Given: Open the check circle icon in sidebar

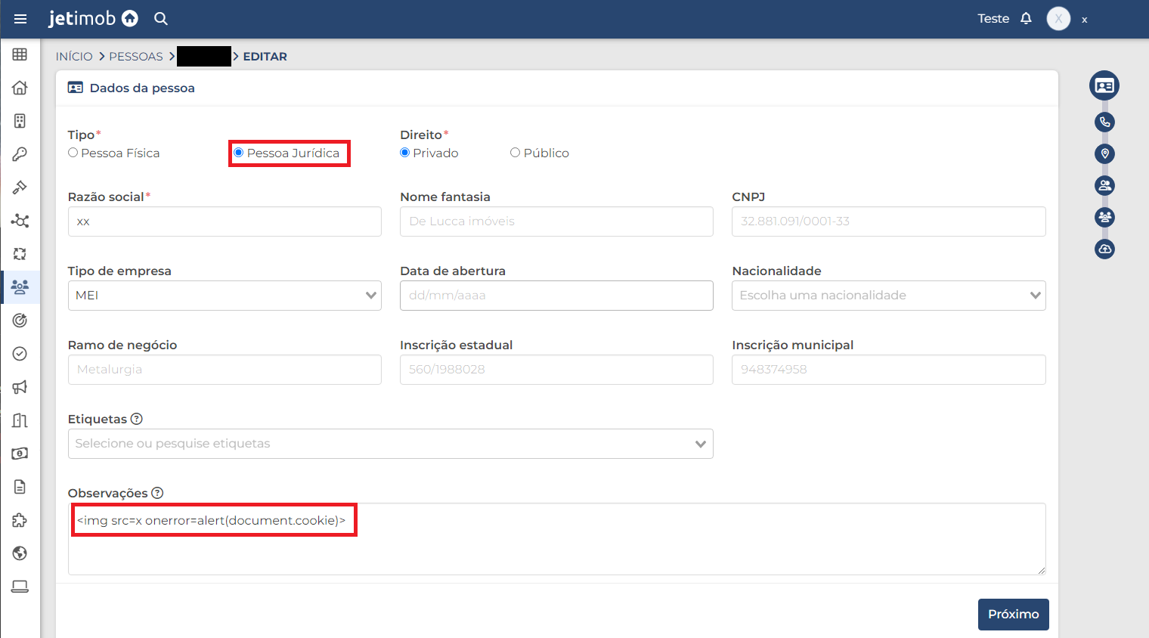Looking at the screenshot, I should tap(20, 354).
